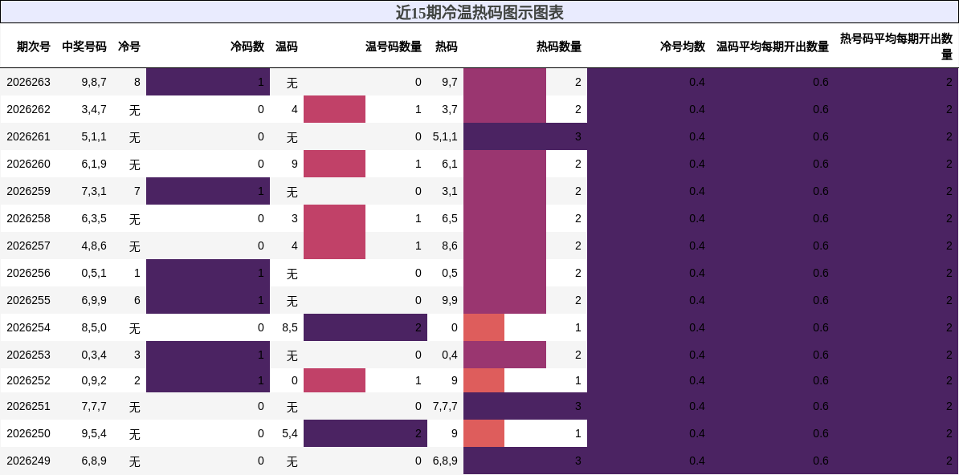Click the warm code pink bar in row 2026260

tap(335, 164)
